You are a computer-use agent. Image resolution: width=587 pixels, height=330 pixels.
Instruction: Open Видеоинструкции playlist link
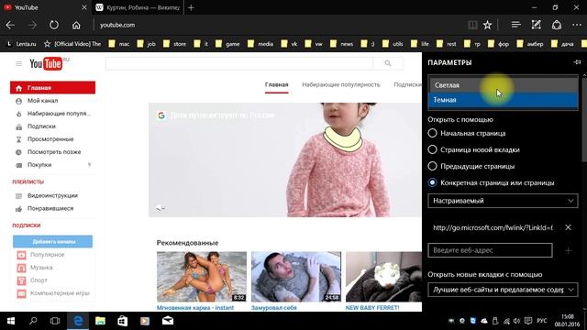click(x=53, y=195)
